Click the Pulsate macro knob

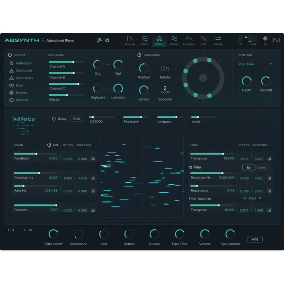tap(154, 234)
